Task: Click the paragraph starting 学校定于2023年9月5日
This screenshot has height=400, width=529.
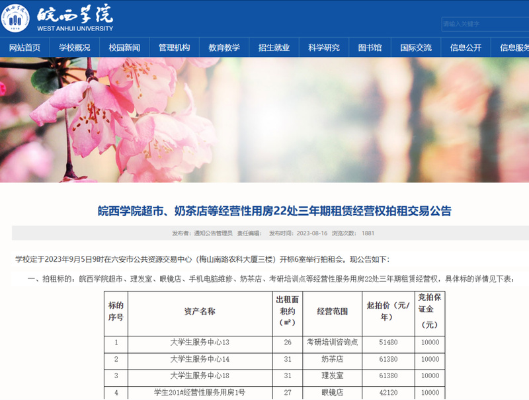Action: pyautogui.click(x=202, y=259)
